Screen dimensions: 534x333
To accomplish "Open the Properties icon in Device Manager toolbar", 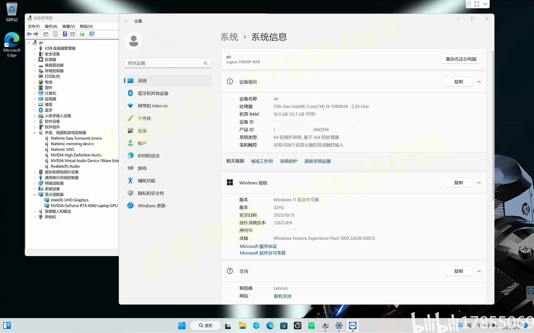I will point(55,34).
